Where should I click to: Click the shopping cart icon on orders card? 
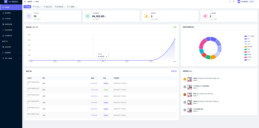(29, 16)
